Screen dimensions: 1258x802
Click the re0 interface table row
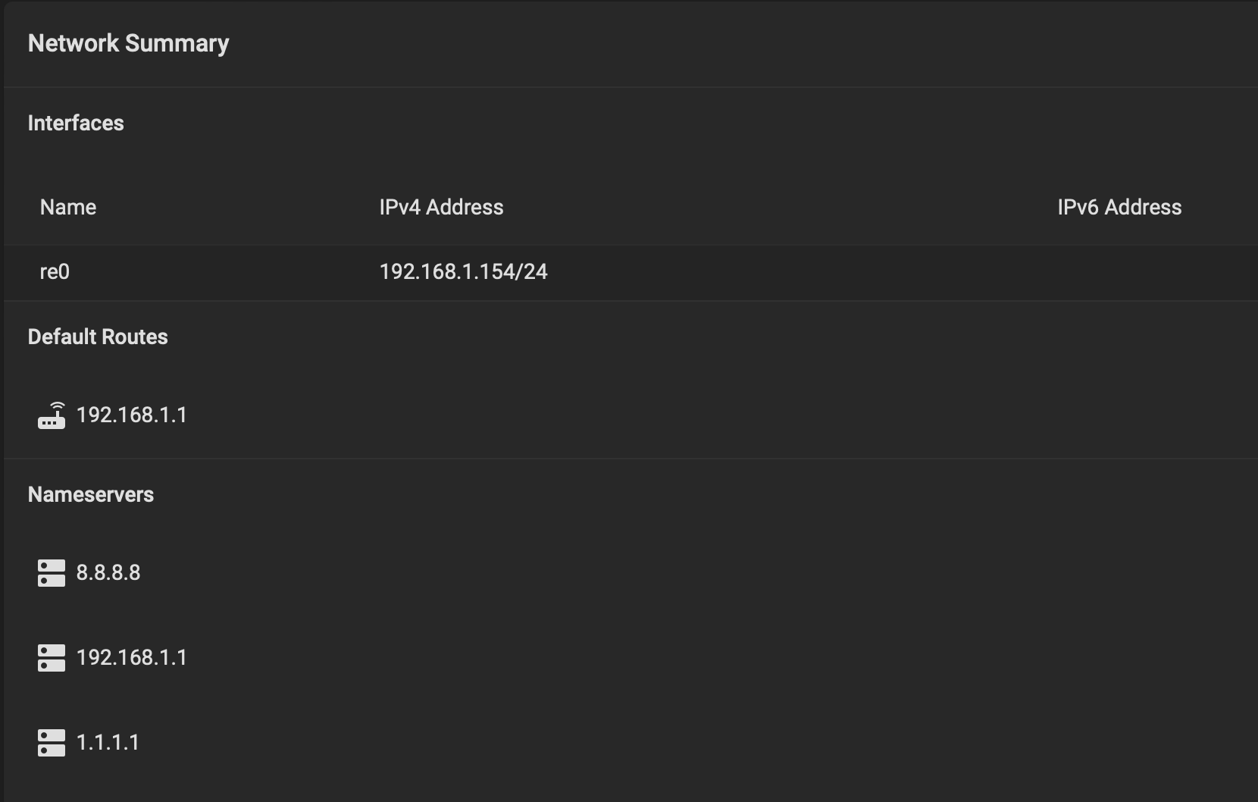click(631, 272)
